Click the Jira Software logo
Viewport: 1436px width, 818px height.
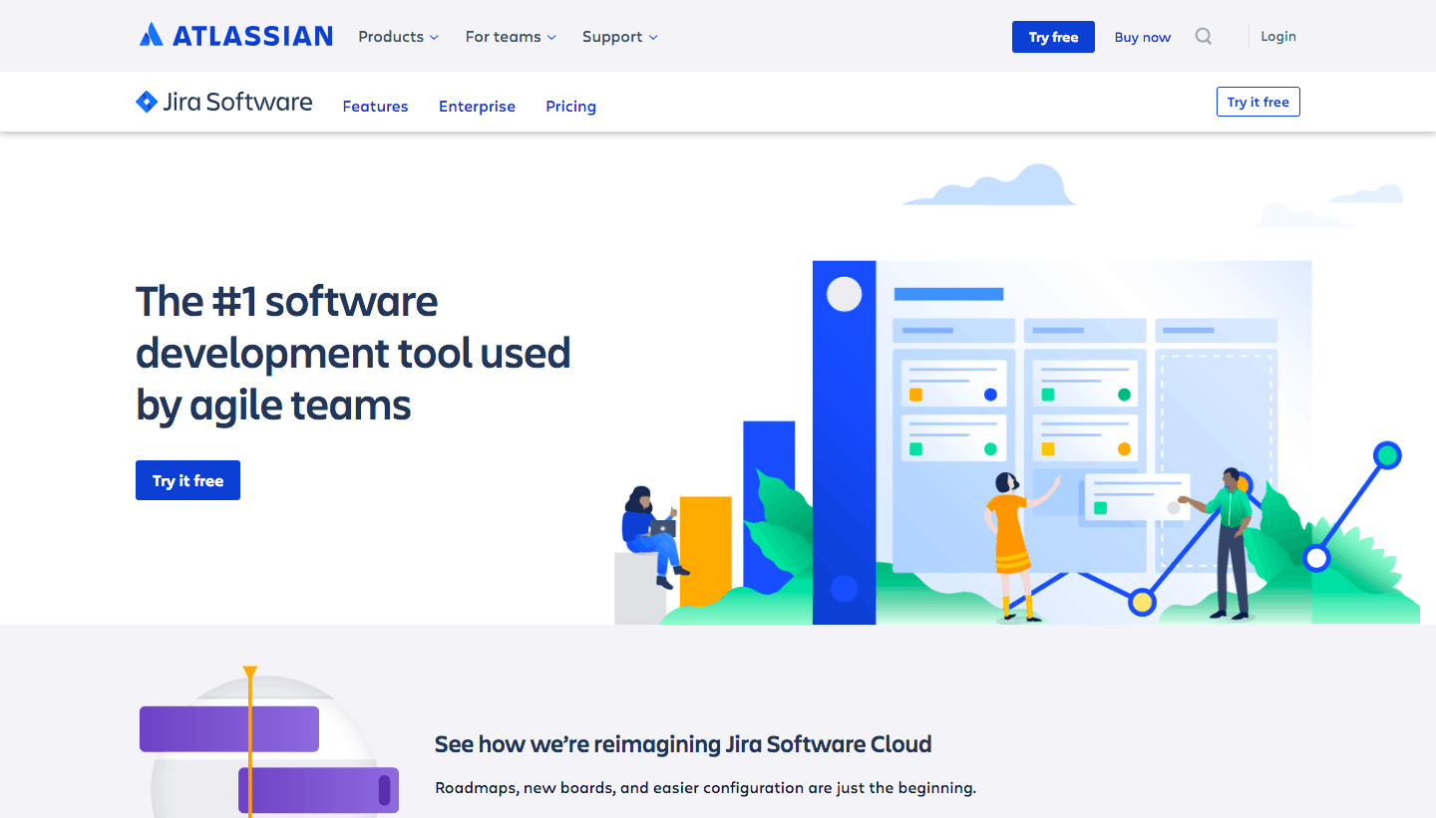pyautogui.click(x=224, y=102)
